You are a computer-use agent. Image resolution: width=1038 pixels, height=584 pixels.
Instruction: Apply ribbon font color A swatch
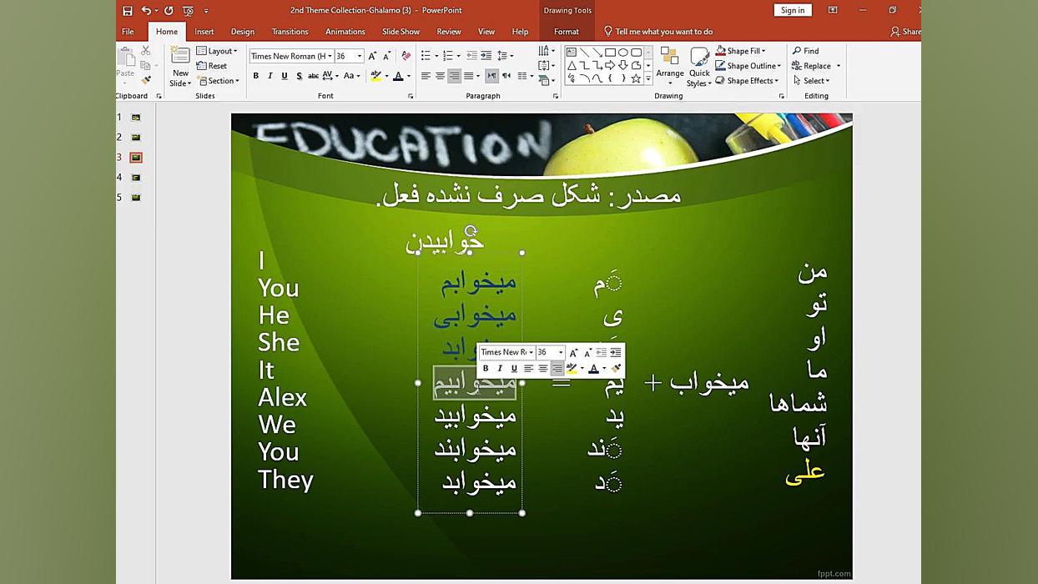398,76
